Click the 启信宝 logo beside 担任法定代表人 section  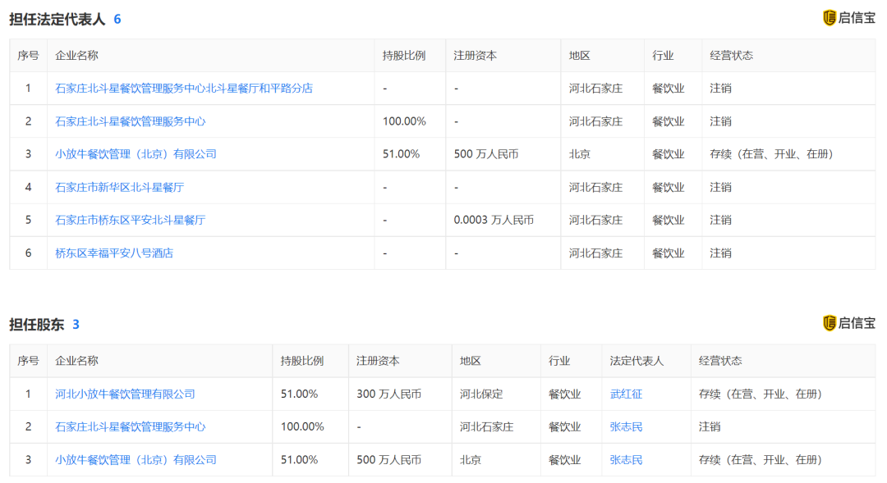tap(848, 18)
